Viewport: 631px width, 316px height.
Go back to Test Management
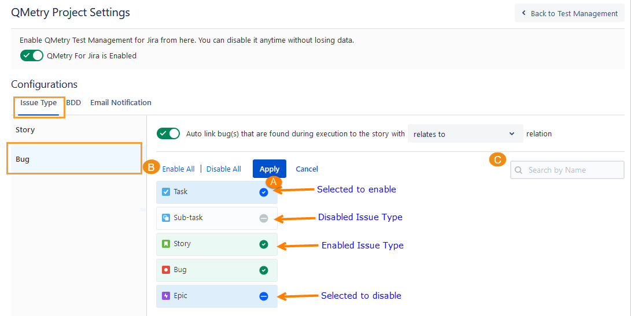point(570,13)
